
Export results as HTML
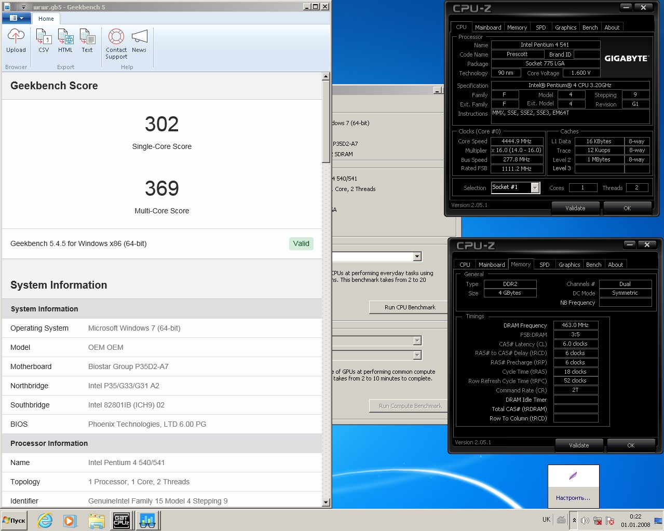click(65, 40)
